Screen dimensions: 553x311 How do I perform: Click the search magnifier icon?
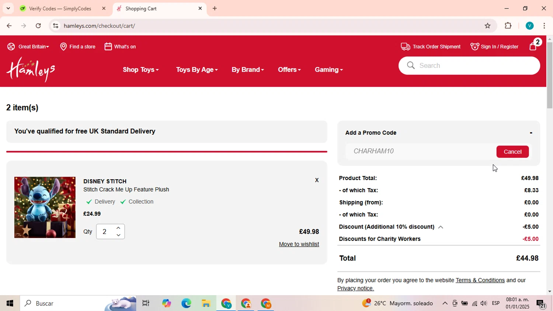tap(411, 65)
